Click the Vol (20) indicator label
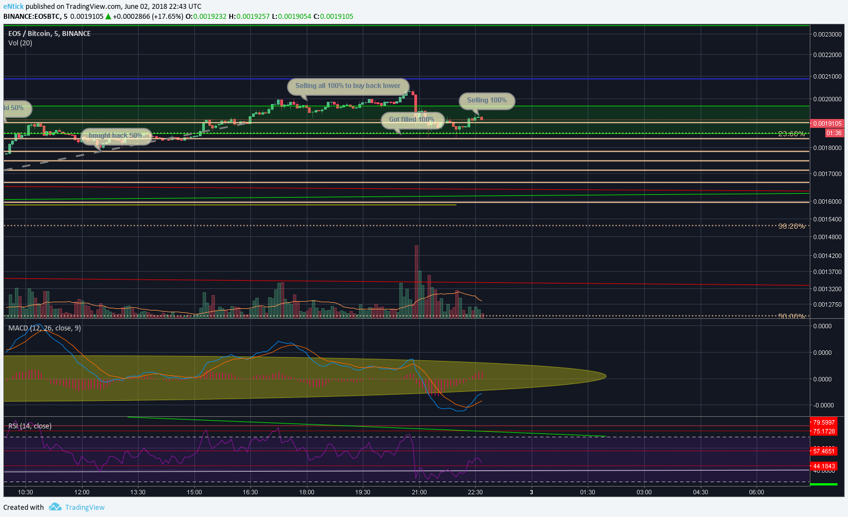848x517 pixels. (20, 43)
